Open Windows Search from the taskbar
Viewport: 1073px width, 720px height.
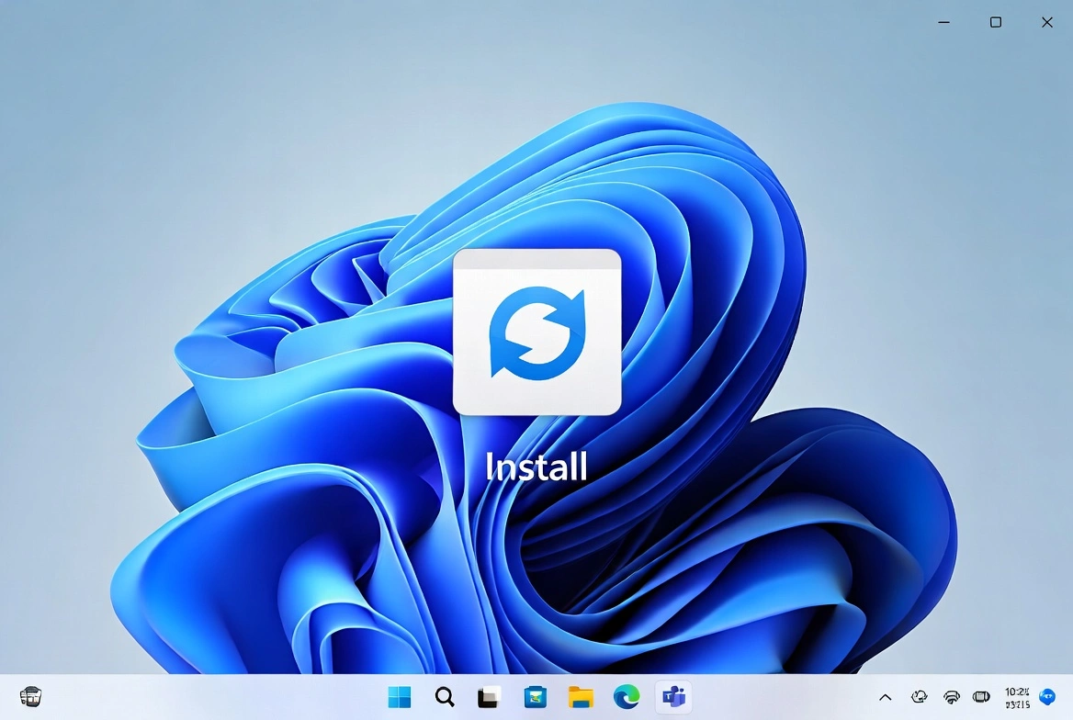[x=444, y=697]
